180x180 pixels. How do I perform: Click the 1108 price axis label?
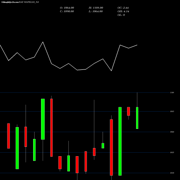pos(172,93)
